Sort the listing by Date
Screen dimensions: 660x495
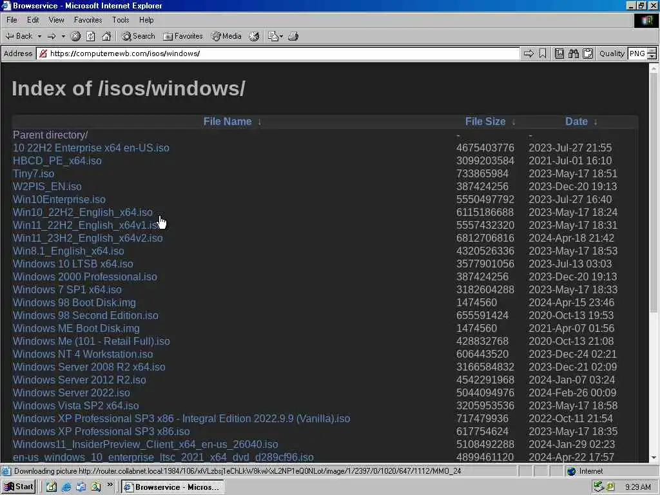(576, 122)
